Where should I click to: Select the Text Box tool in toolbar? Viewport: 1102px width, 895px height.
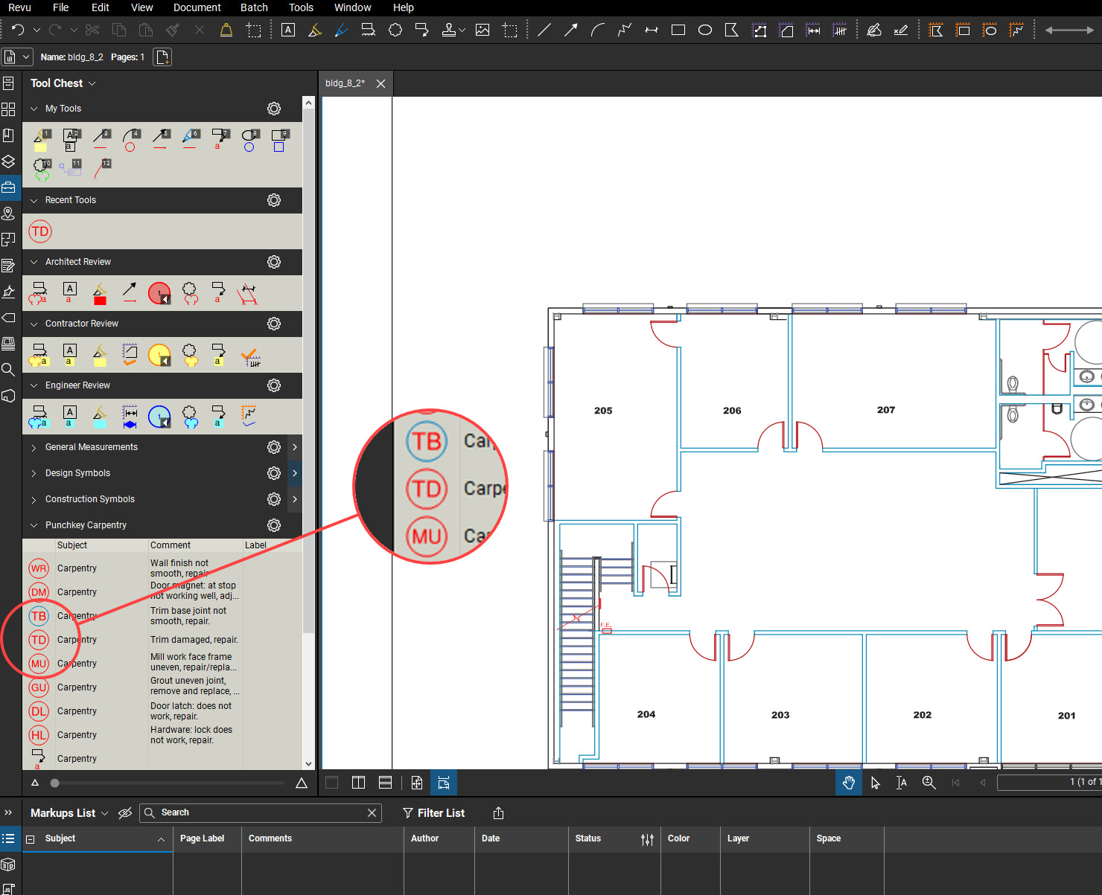click(288, 31)
